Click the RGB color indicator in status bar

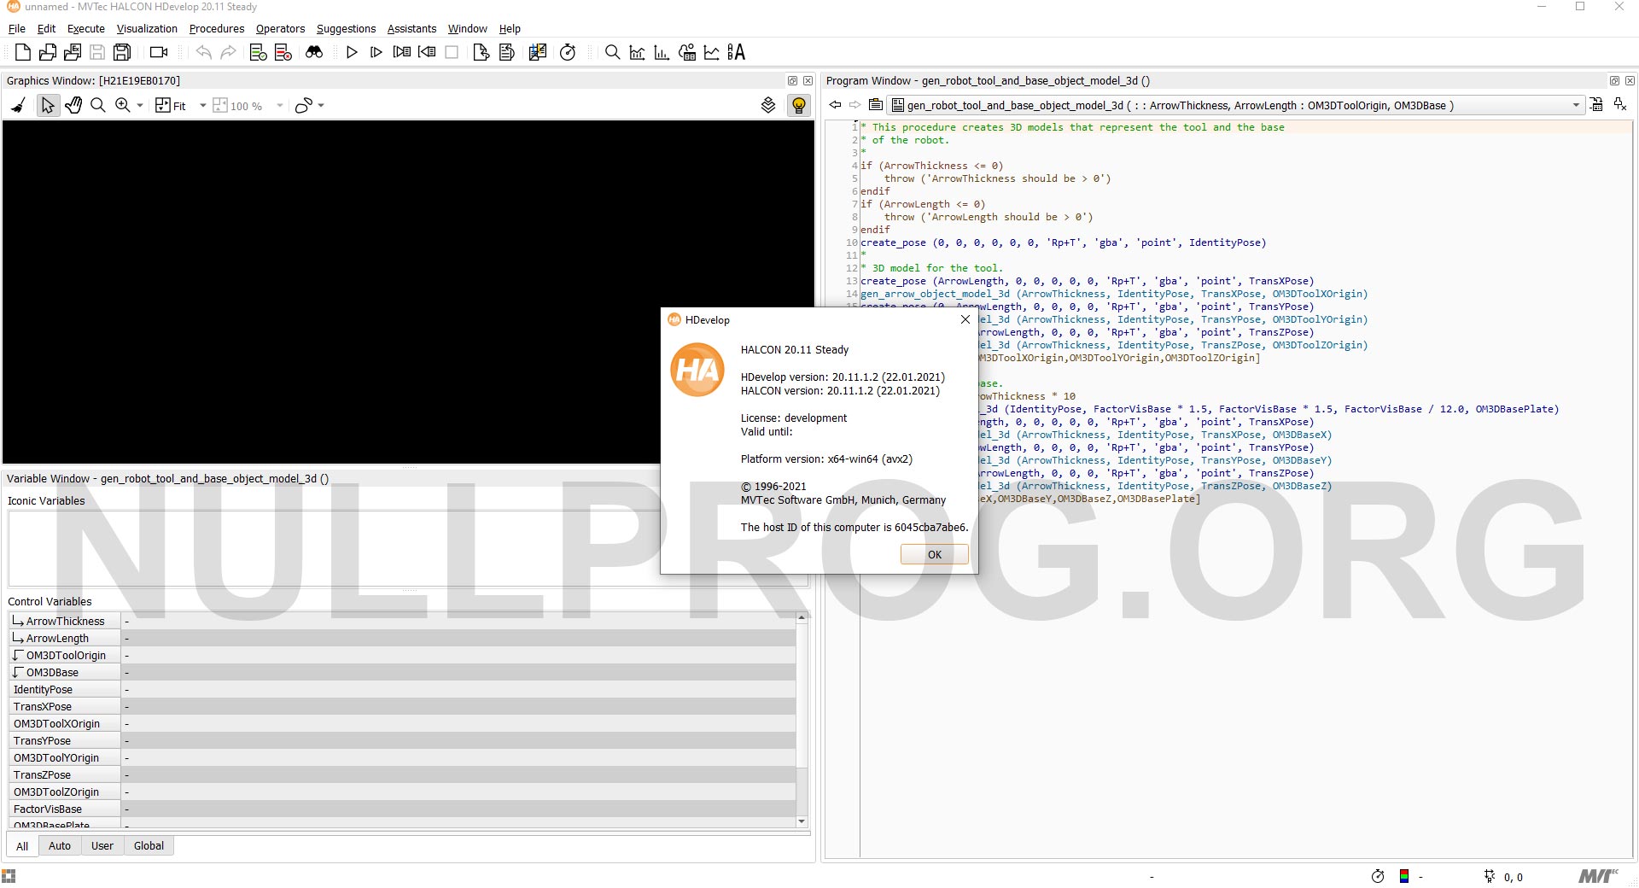coord(1404,877)
